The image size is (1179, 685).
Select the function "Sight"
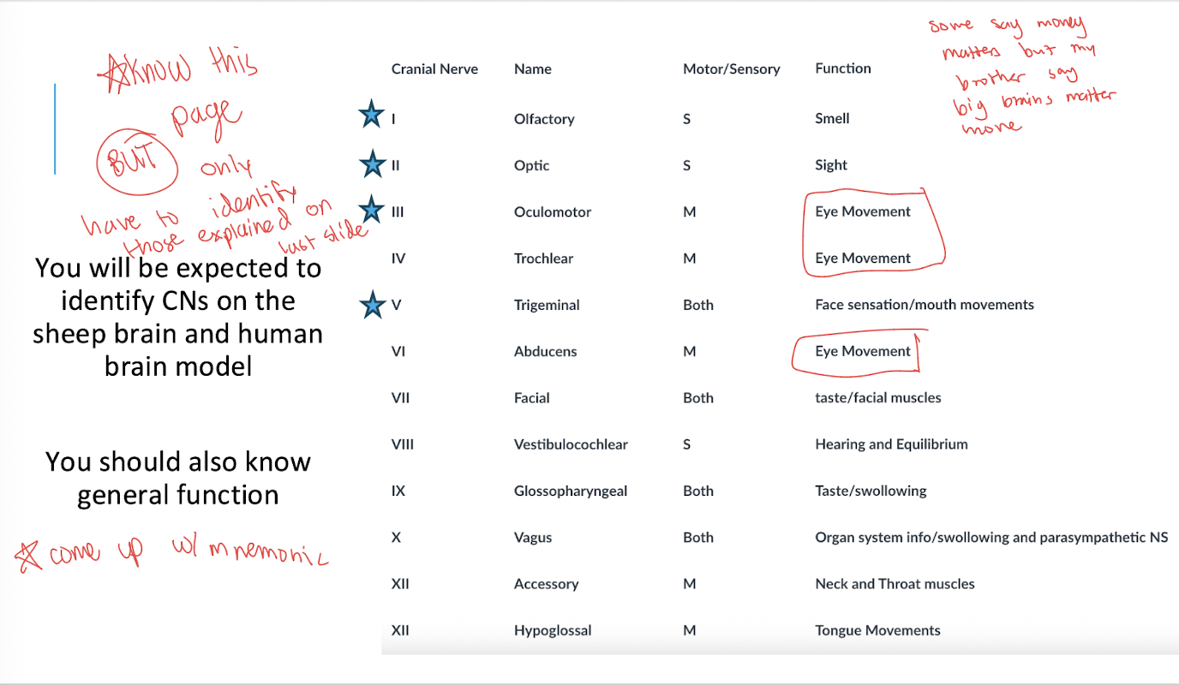pyautogui.click(x=831, y=165)
